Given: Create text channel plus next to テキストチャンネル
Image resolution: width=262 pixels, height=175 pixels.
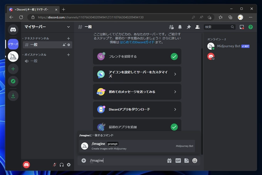Looking at the screenshot, I should click(x=69, y=39).
